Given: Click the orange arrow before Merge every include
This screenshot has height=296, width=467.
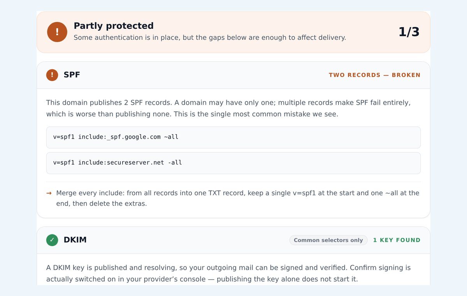Looking at the screenshot, I should [x=49, y=193].
